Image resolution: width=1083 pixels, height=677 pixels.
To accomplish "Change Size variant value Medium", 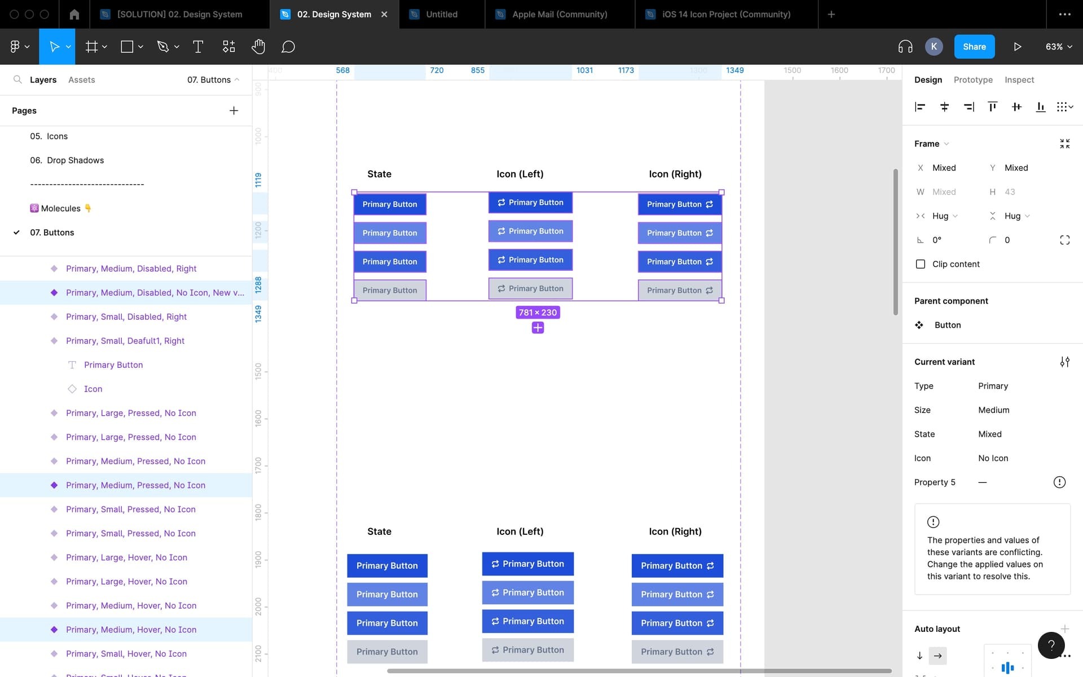I will pyautogui.click(x=994, y=410).
